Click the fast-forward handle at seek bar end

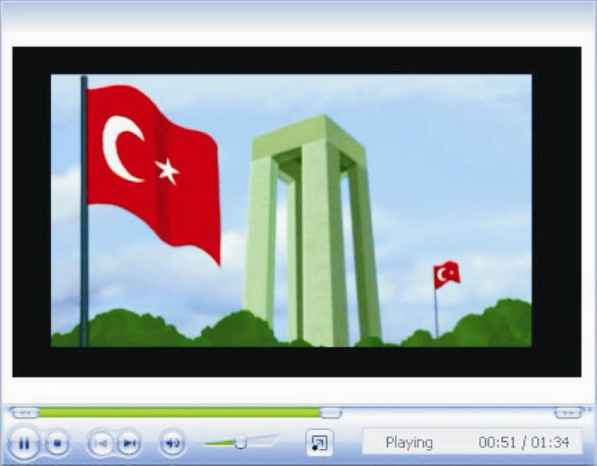(x=567, y=412)
